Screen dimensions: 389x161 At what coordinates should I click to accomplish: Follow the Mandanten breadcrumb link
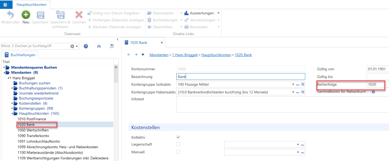tap(160, 55)
